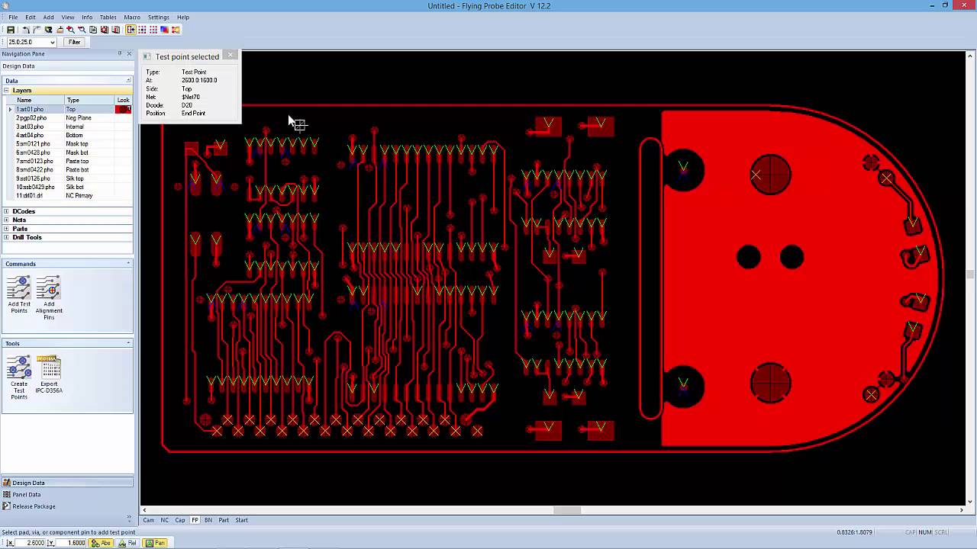Switch to the BN tab
Viewport: 977px width, 549px height.
pos(208,520)
